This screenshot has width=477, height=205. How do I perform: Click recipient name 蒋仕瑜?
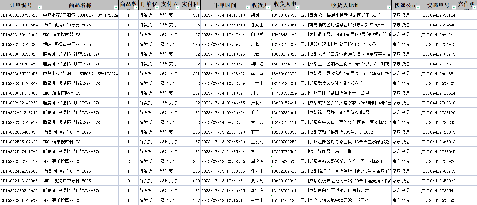point(257,74)
